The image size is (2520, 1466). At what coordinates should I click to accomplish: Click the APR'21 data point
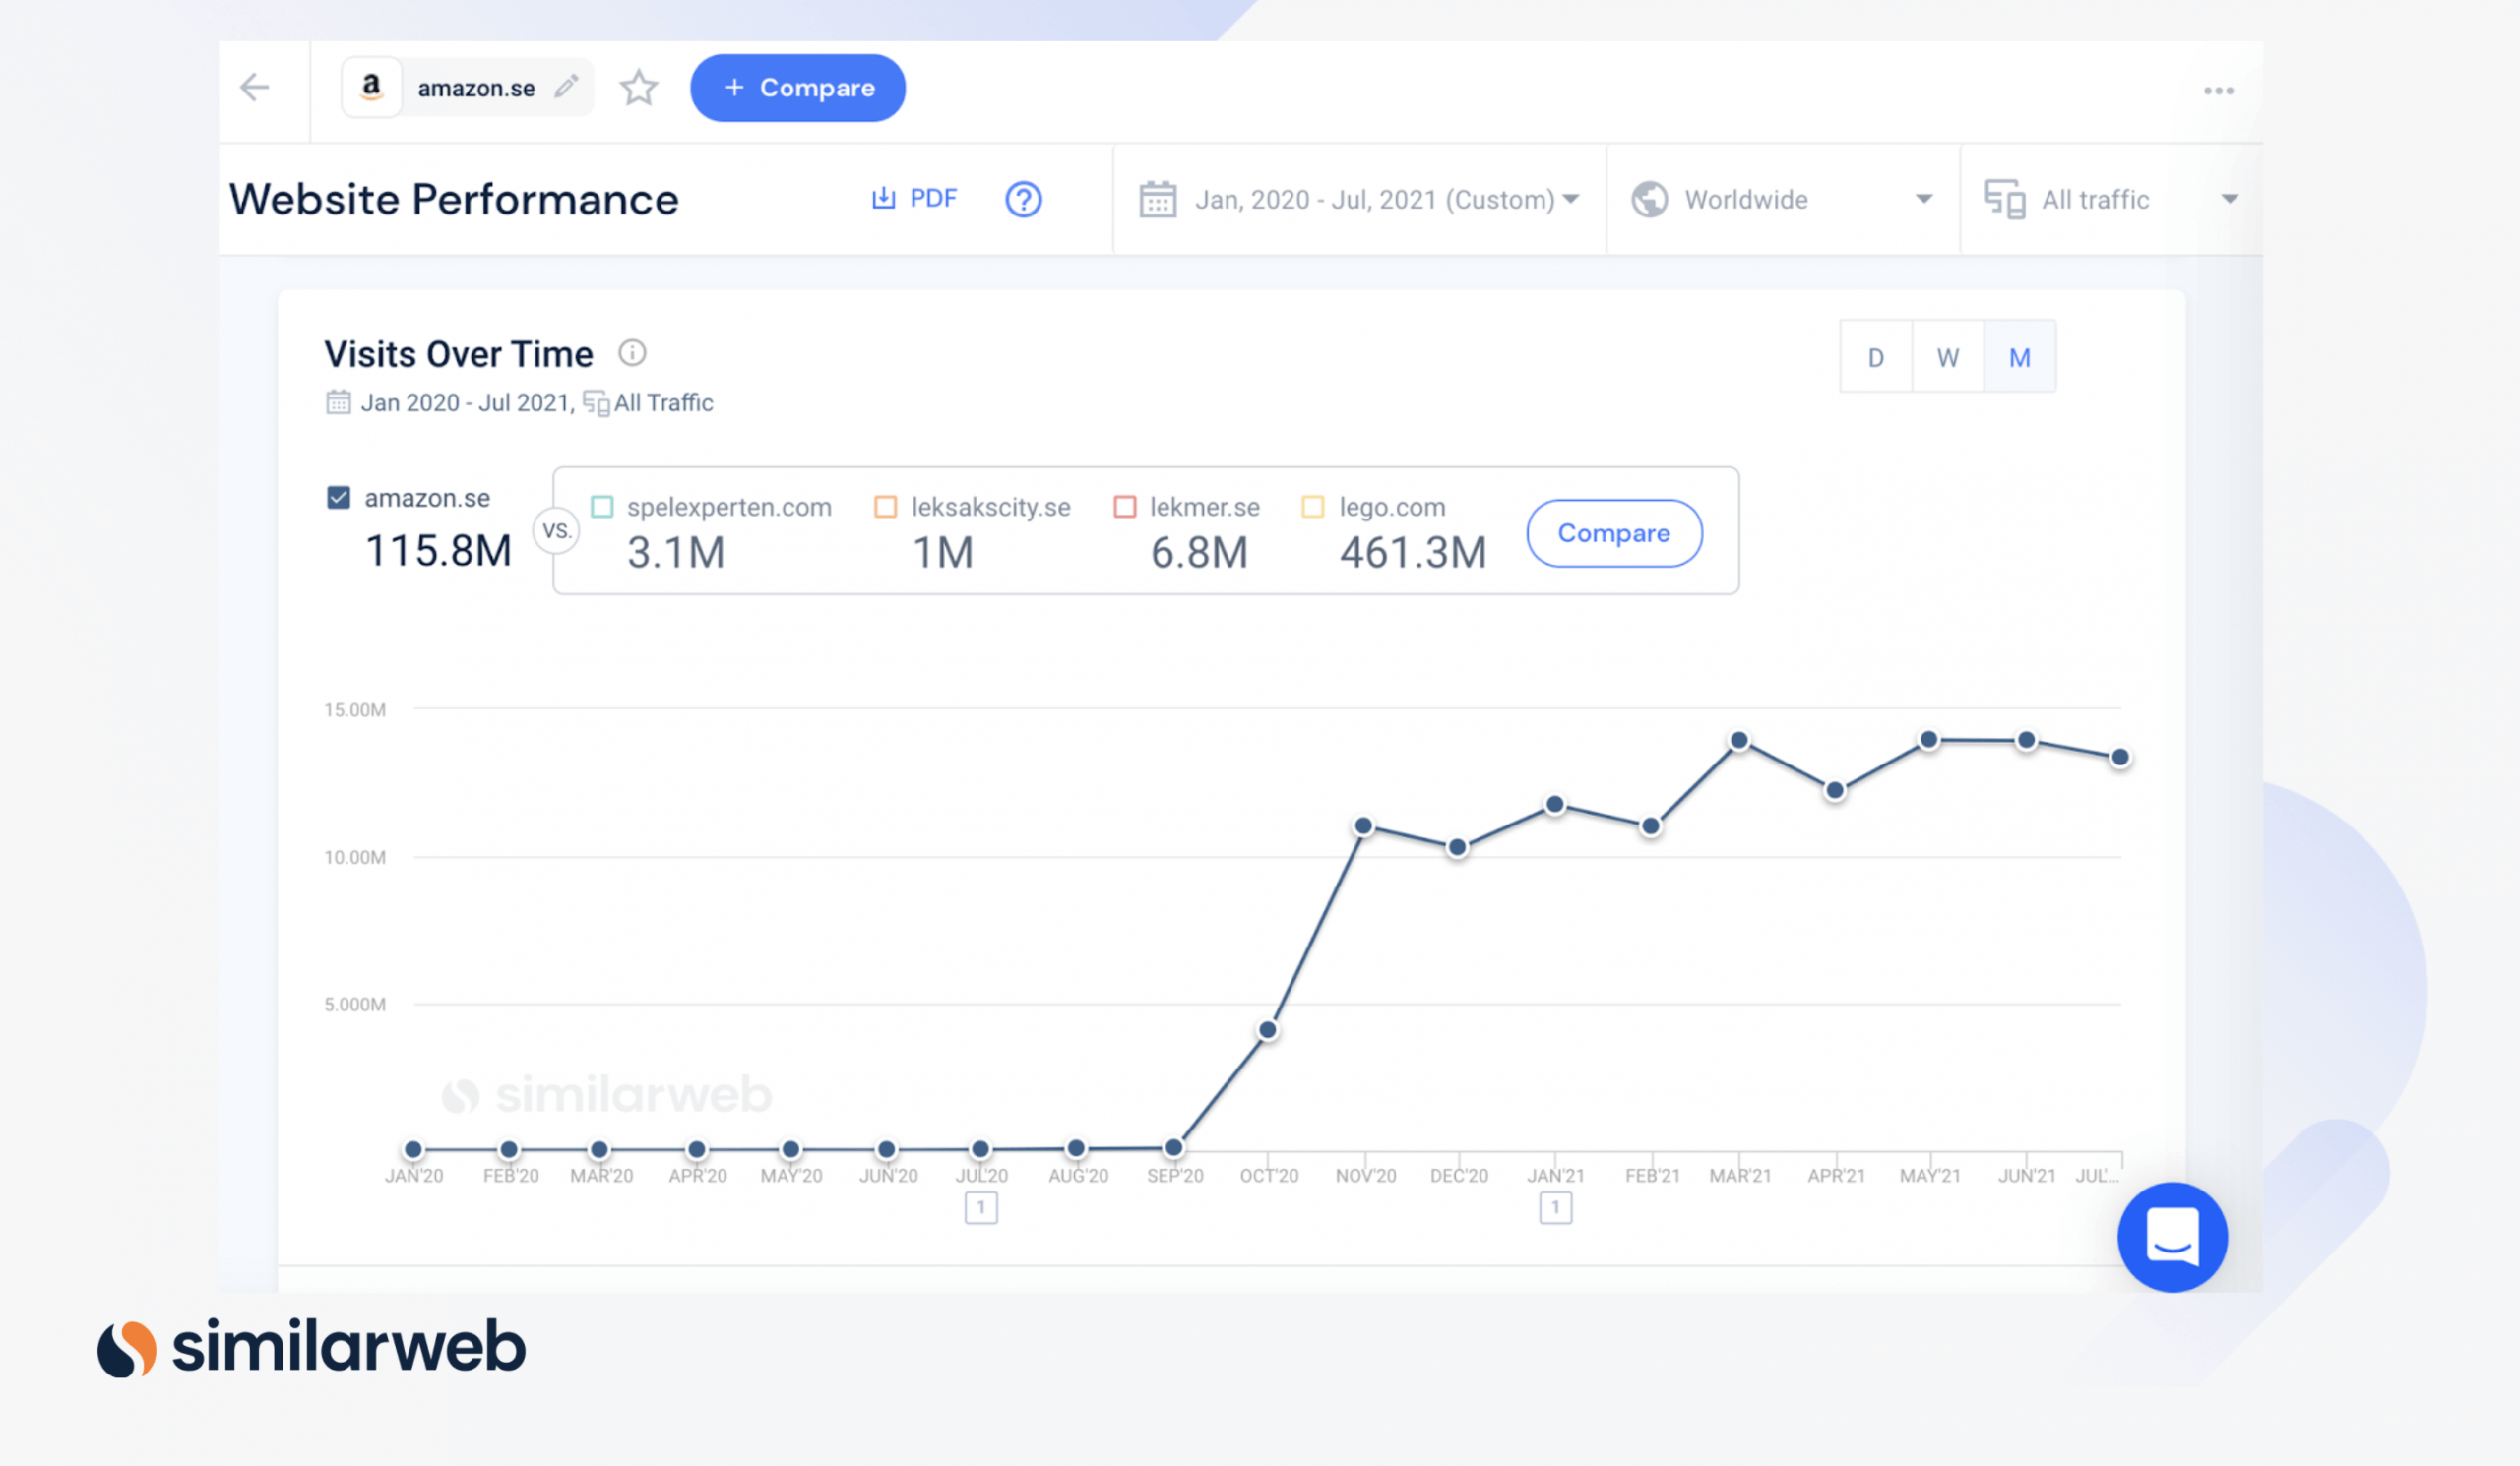[1835, 790]
